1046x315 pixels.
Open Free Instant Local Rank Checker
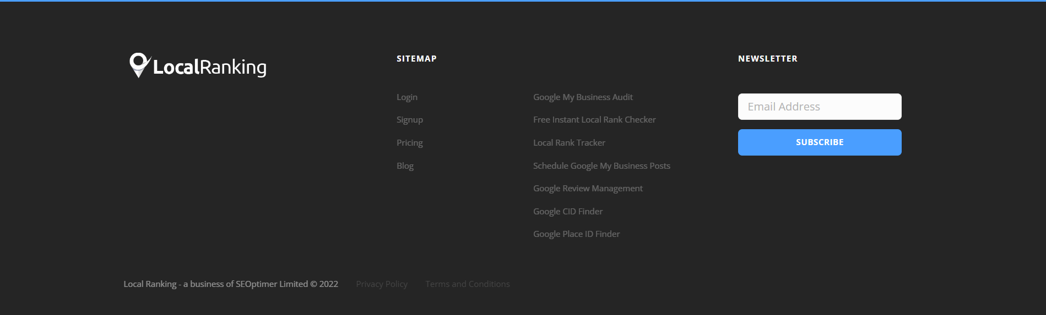coord(594,120)
